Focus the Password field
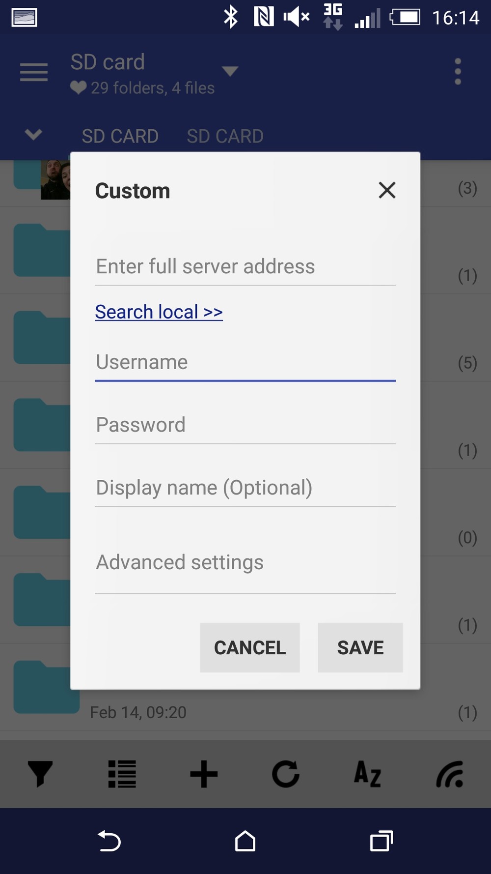 coord(245,425)
